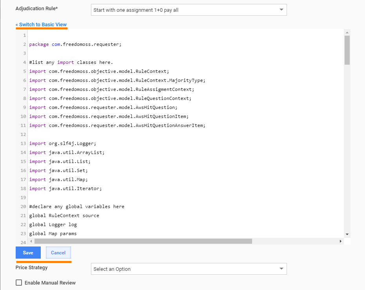Click the 'global RuleContext source' line

[x=64, y=216]
